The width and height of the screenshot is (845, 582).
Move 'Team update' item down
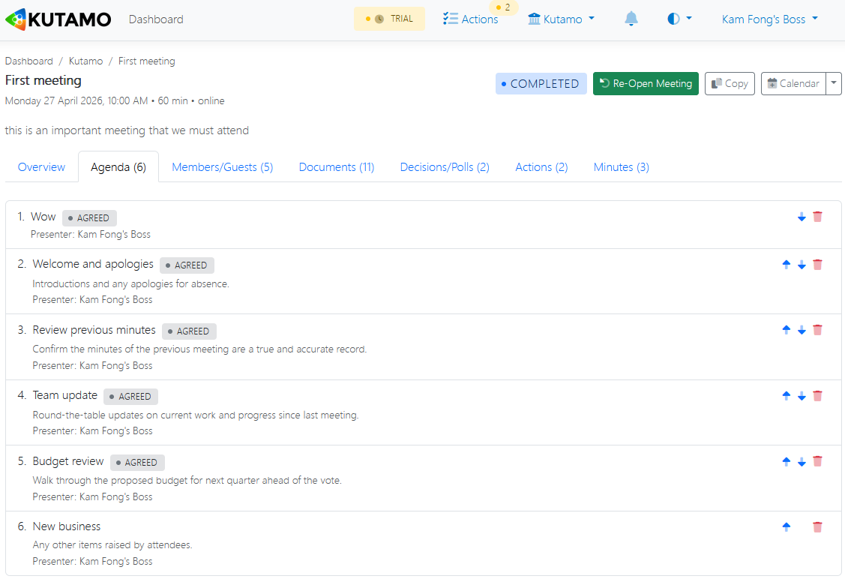pos(802,395)
